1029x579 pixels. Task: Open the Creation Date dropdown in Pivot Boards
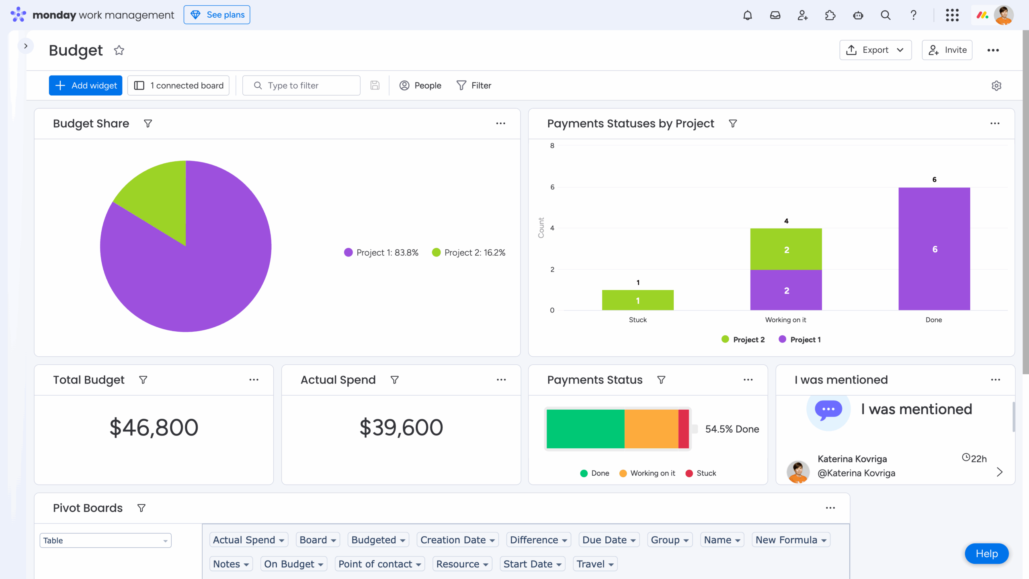[x=457, y=540]
